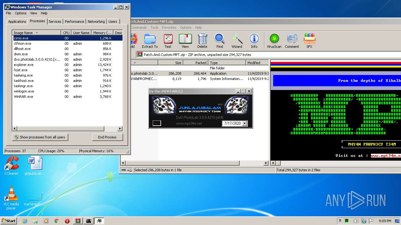401x225 pixels.
Task: Switch to the Services tab
Action: [x=55, y=22]
